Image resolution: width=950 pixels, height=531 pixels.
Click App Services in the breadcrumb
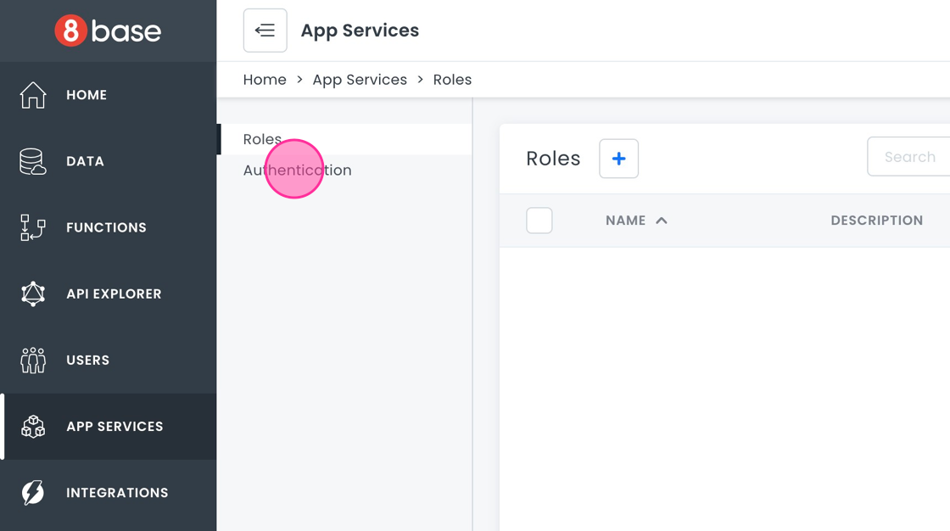point(360,80)
